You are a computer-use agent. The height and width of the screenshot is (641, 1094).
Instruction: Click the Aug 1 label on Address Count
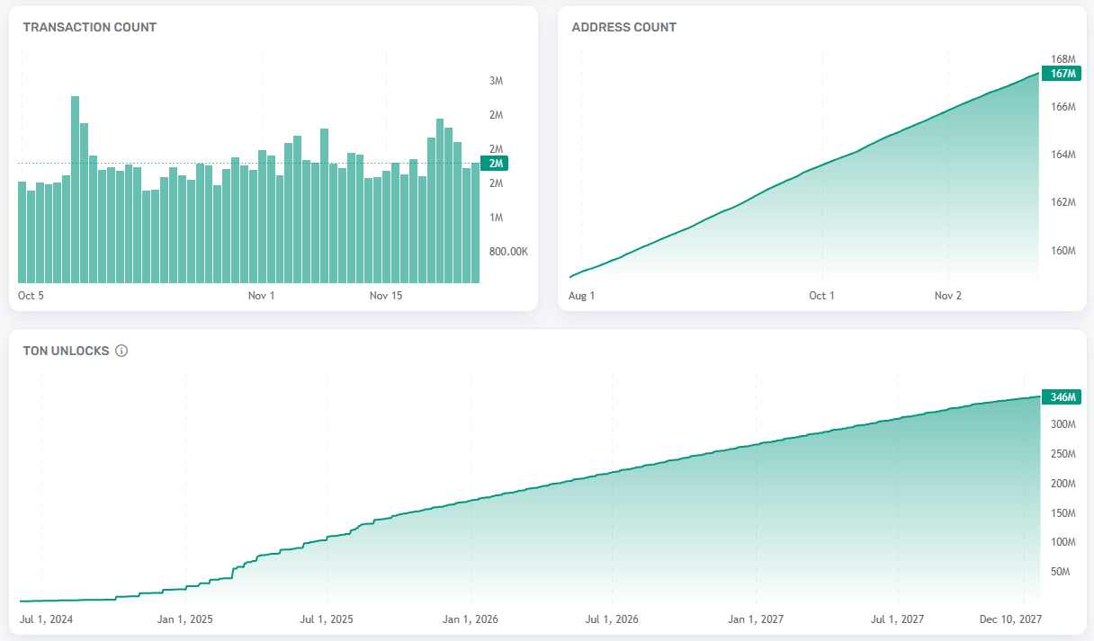[582, 296]
